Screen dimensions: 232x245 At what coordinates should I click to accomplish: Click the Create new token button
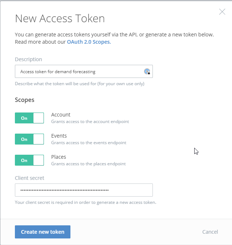(x=42, y=232)
